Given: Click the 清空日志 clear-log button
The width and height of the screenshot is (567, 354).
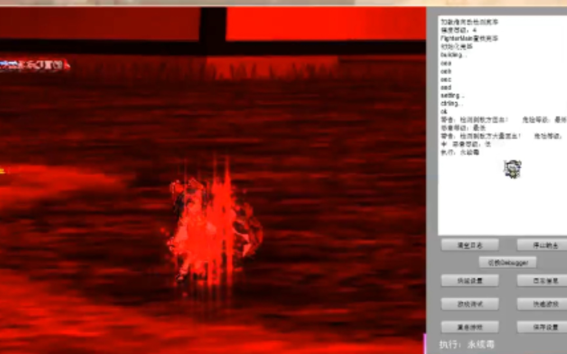Looking at the screenshot, I should (x=470, y=245).
